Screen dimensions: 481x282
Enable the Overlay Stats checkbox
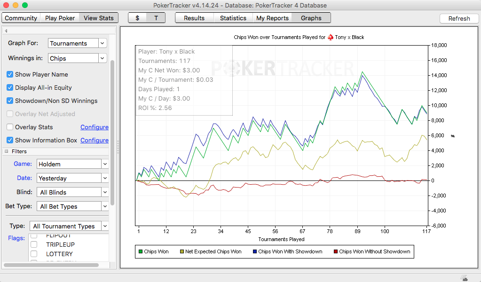pos(10,127)
